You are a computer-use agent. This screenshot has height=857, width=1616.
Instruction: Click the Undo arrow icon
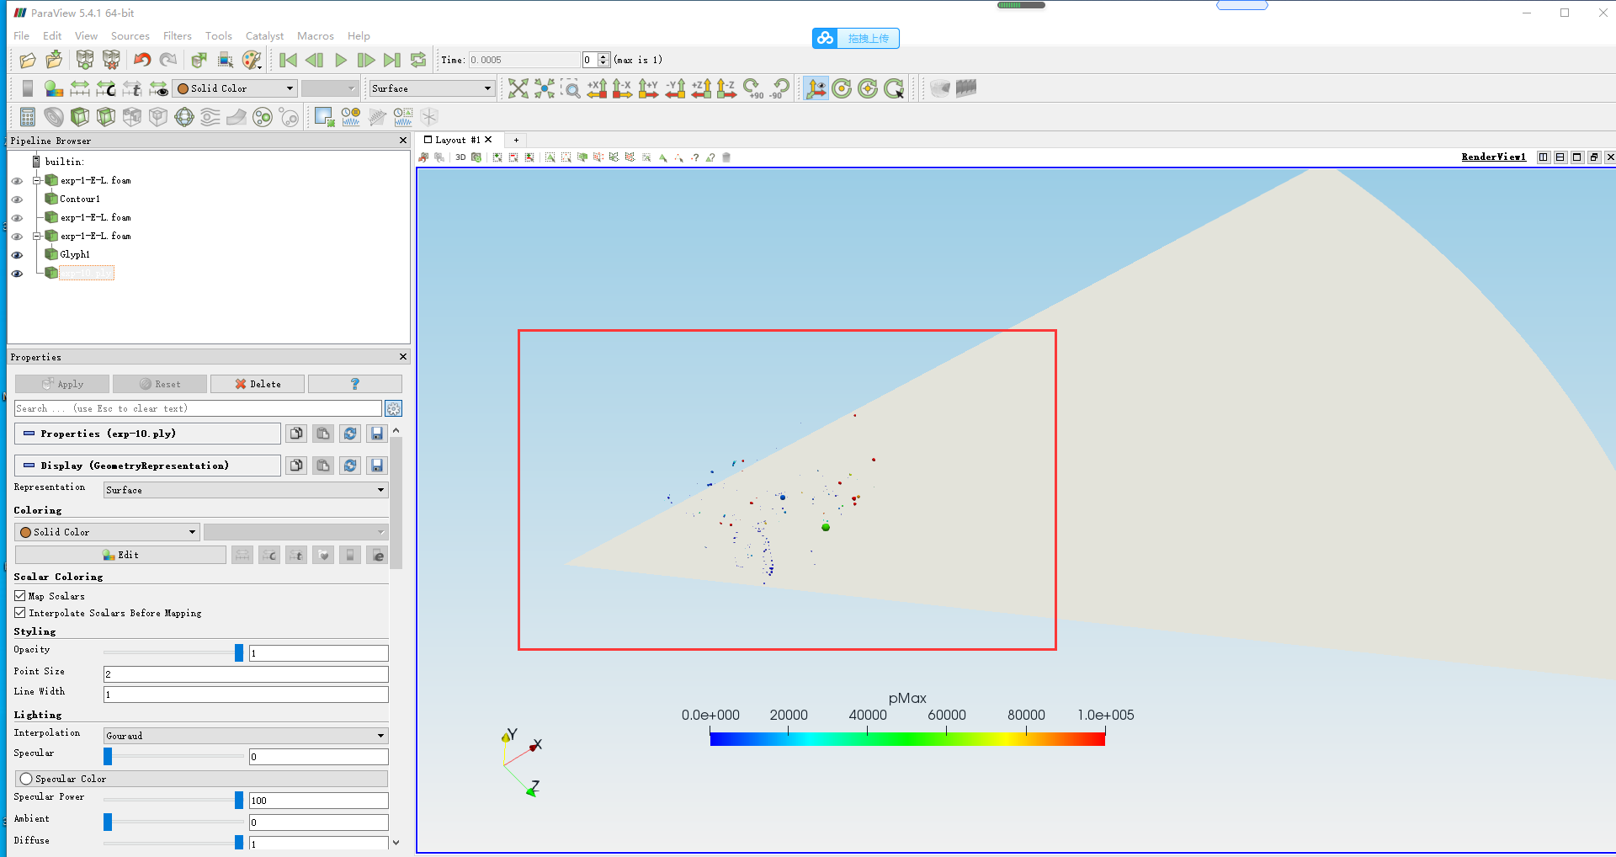[142, 60]
